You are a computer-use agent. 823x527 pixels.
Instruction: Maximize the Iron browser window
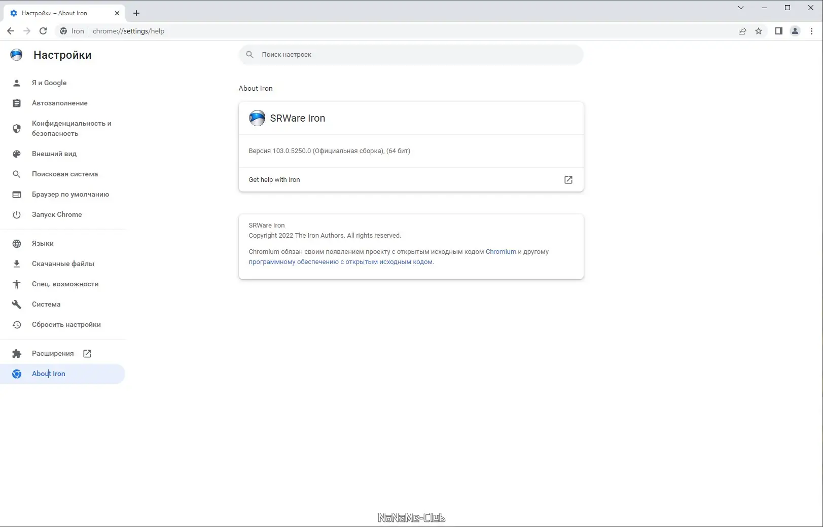click(788, 8)
